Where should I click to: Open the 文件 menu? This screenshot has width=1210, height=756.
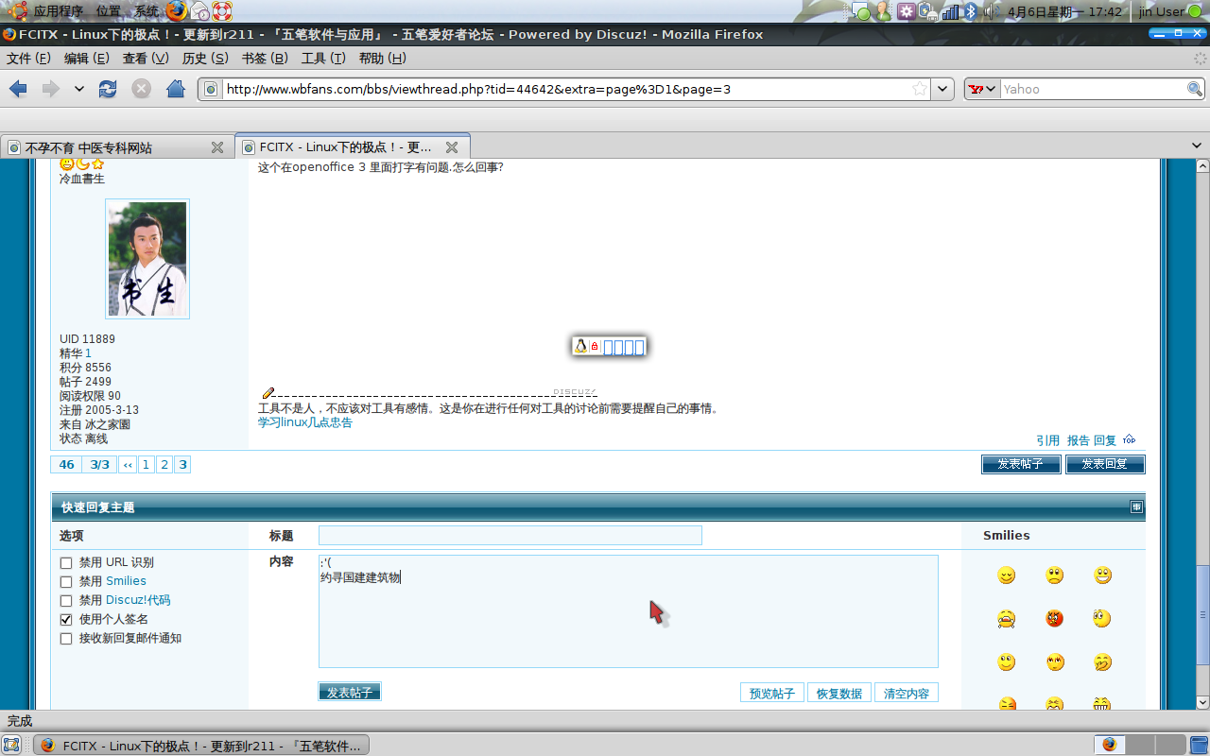click(28, 59)
